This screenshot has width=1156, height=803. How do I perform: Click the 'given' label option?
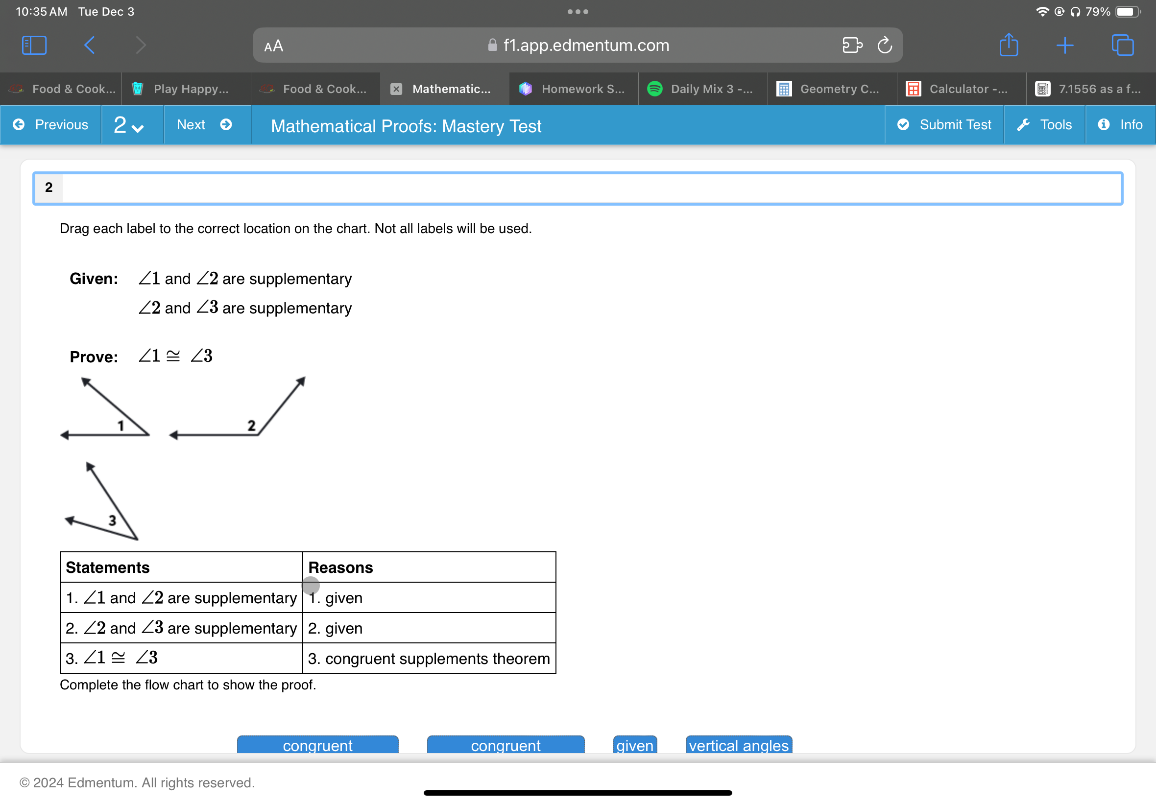(634, 745)
